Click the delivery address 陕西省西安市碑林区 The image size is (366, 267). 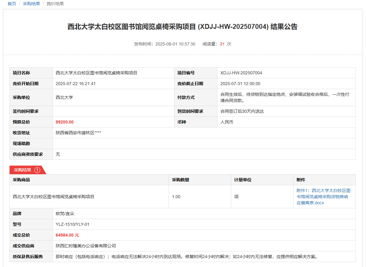click(78, 133)
